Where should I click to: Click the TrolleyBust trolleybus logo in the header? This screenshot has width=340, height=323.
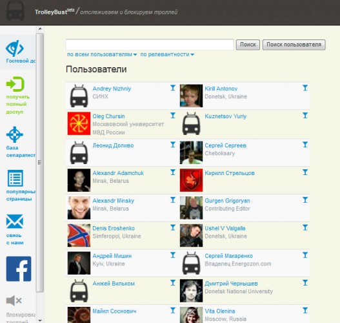click(15, 11)
